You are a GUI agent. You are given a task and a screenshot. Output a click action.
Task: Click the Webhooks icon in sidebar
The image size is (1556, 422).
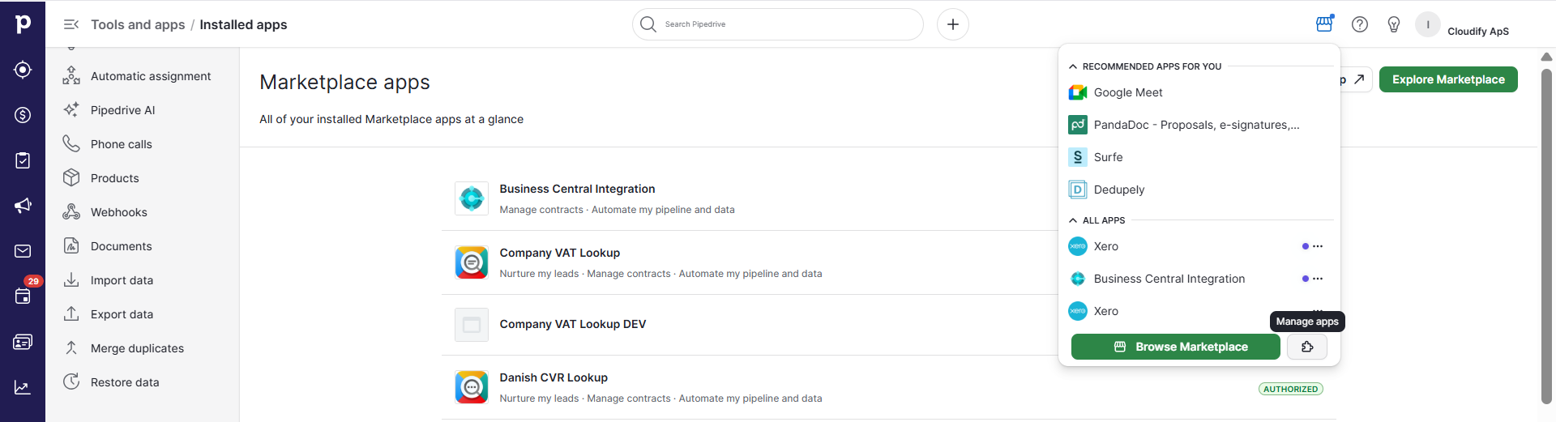click(71, 211)
